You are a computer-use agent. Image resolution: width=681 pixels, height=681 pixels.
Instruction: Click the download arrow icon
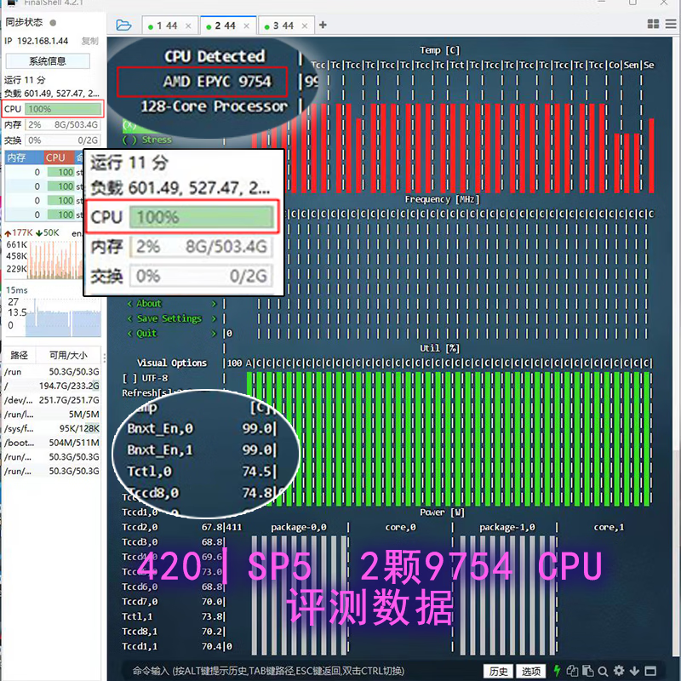coord(634,671)
